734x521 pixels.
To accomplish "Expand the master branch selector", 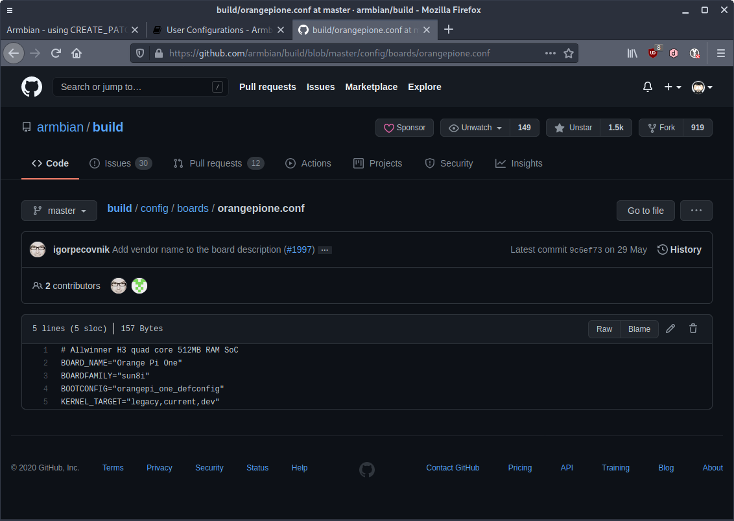I will point(60,211).
